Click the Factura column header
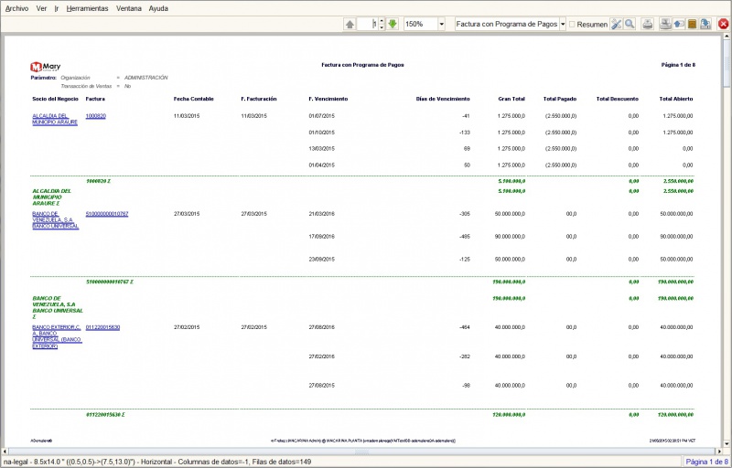 coord(95,99)
